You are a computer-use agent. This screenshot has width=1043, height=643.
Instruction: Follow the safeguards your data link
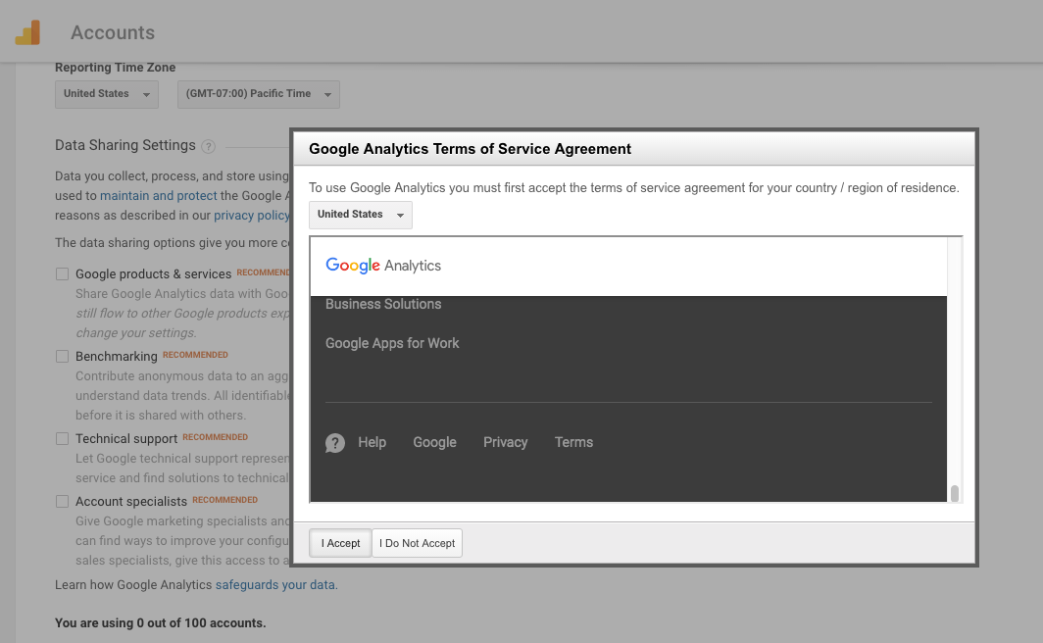pyautogui.click(x=275, y=584)
